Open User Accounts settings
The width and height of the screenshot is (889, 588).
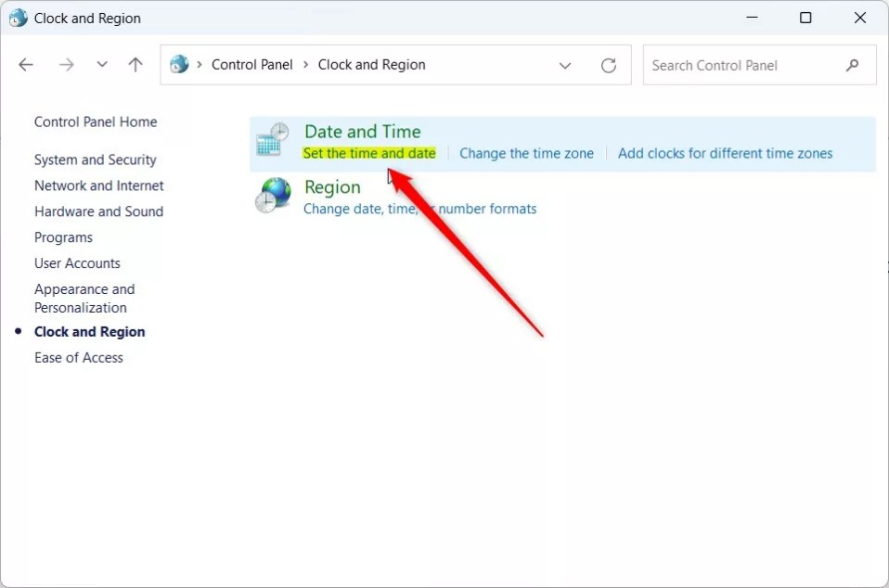[x=77, y=262]
